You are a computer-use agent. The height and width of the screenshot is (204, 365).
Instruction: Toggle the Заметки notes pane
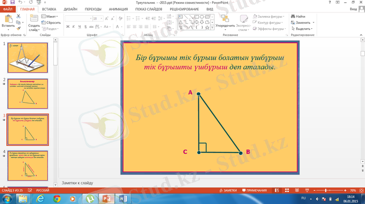(228, 190)
